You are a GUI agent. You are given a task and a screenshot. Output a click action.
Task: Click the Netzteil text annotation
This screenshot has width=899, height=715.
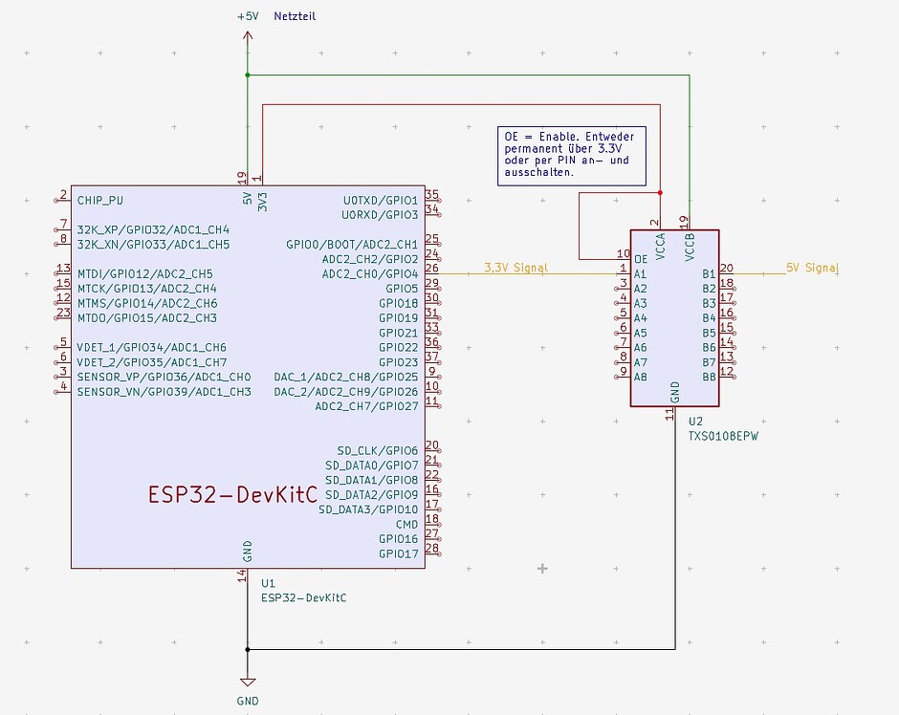294,16
